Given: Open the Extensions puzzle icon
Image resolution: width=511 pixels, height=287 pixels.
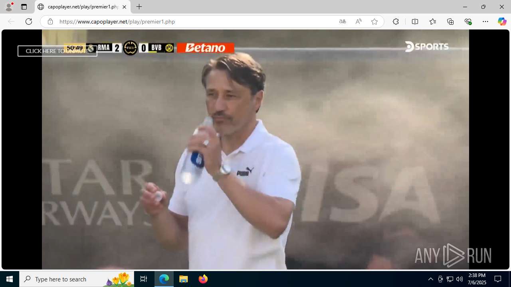Looking at the screenshot, I should click(396, 22).
